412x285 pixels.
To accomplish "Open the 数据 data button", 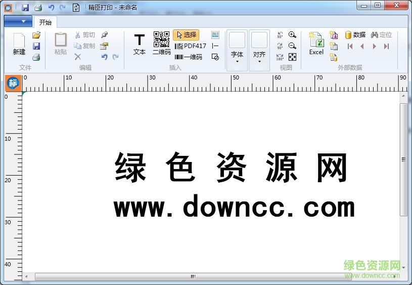I will [x=355, y=35].
